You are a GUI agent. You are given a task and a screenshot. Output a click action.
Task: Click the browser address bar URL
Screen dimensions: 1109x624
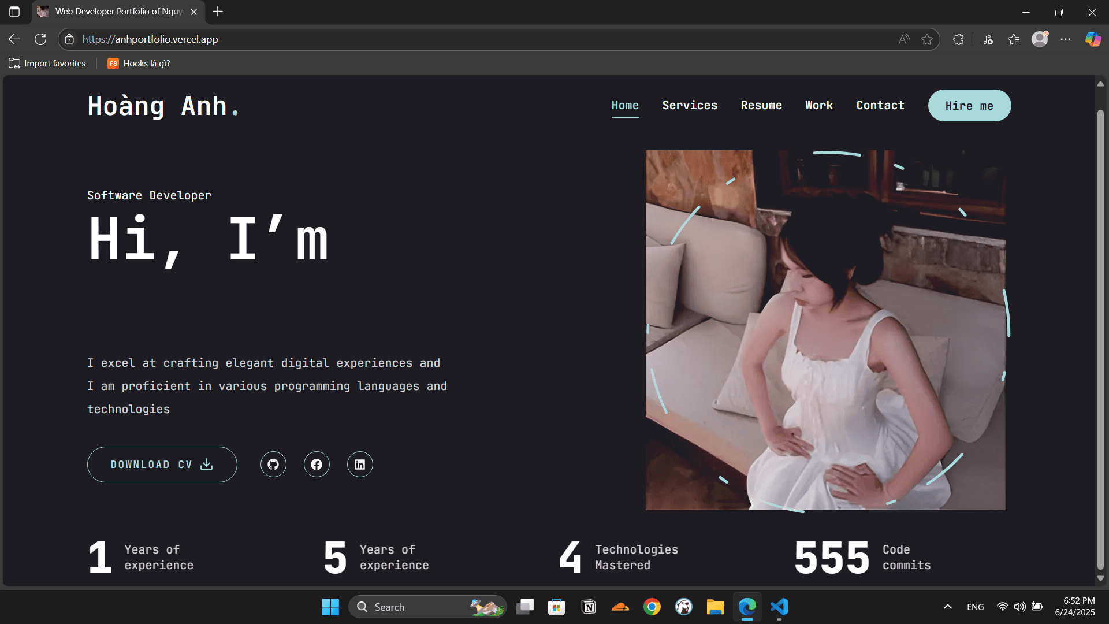(150, 39)
